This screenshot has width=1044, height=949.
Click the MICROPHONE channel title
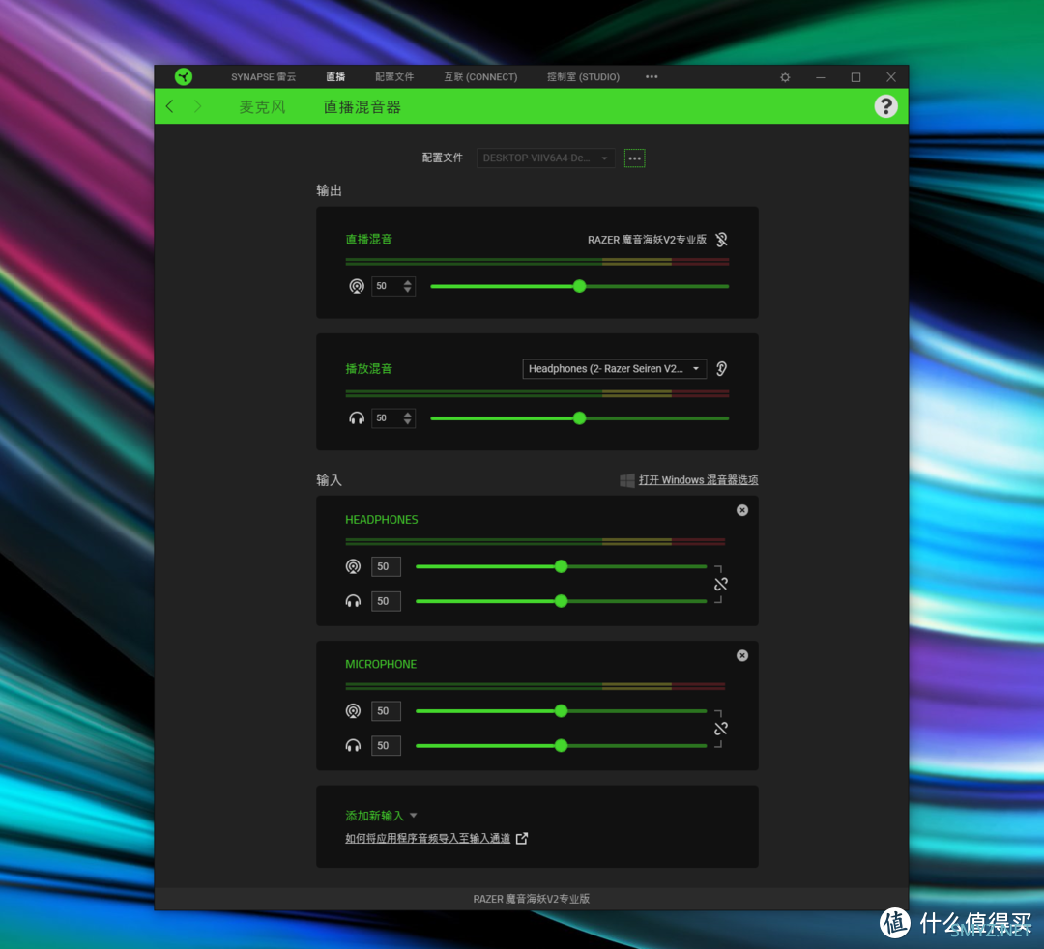coord(381,664)
